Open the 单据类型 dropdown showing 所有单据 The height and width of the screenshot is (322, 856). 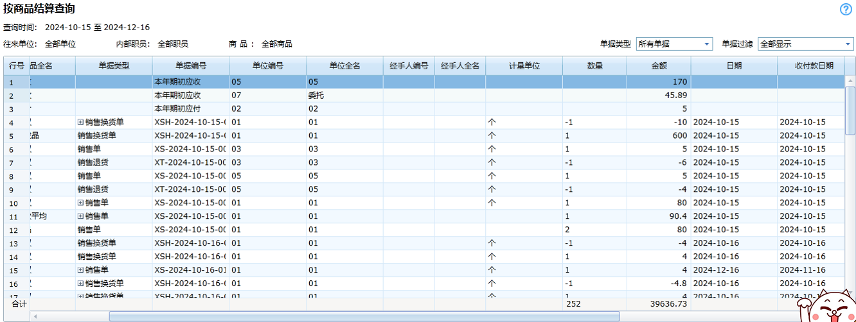coord(674,44)
